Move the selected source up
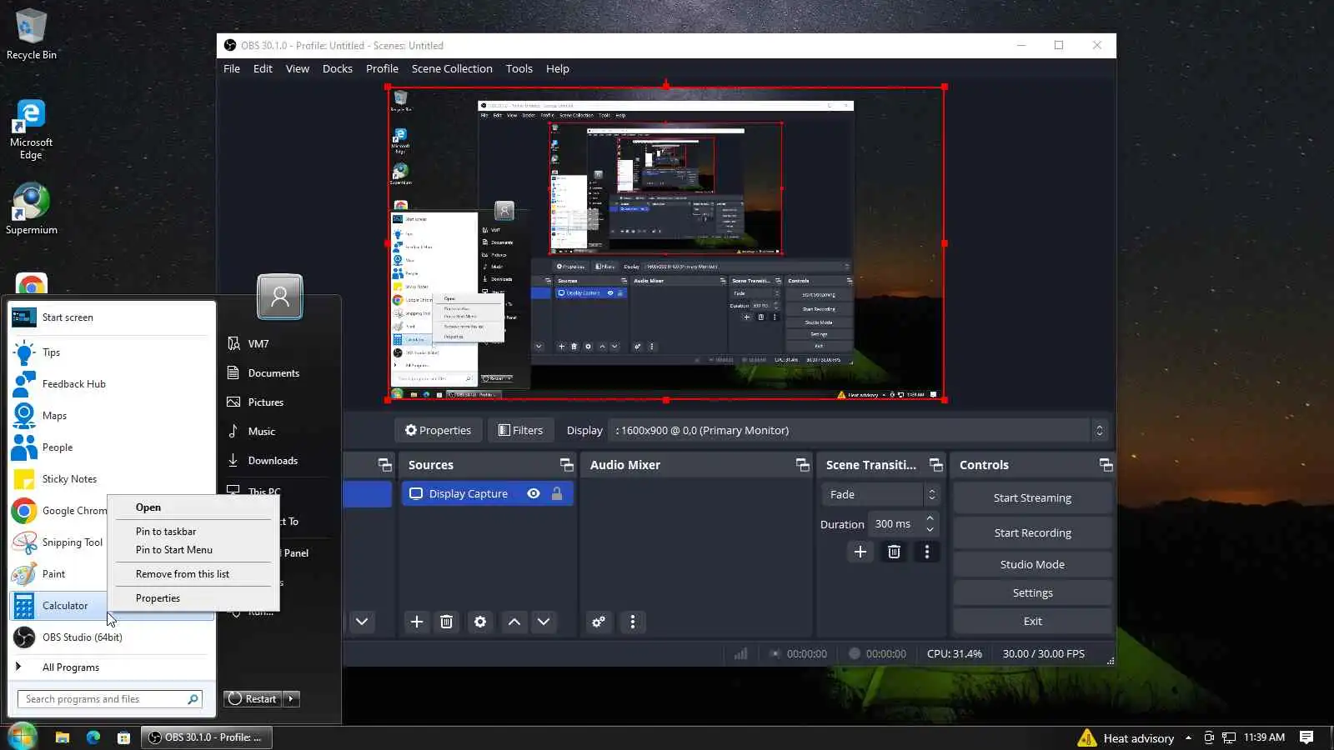This screenshot has width=1334, height=750. (514, 622)
